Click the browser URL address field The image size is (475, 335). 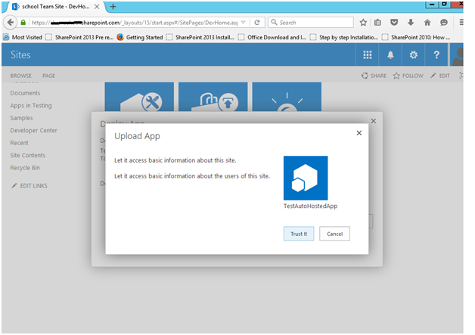[x=135, y=23]
